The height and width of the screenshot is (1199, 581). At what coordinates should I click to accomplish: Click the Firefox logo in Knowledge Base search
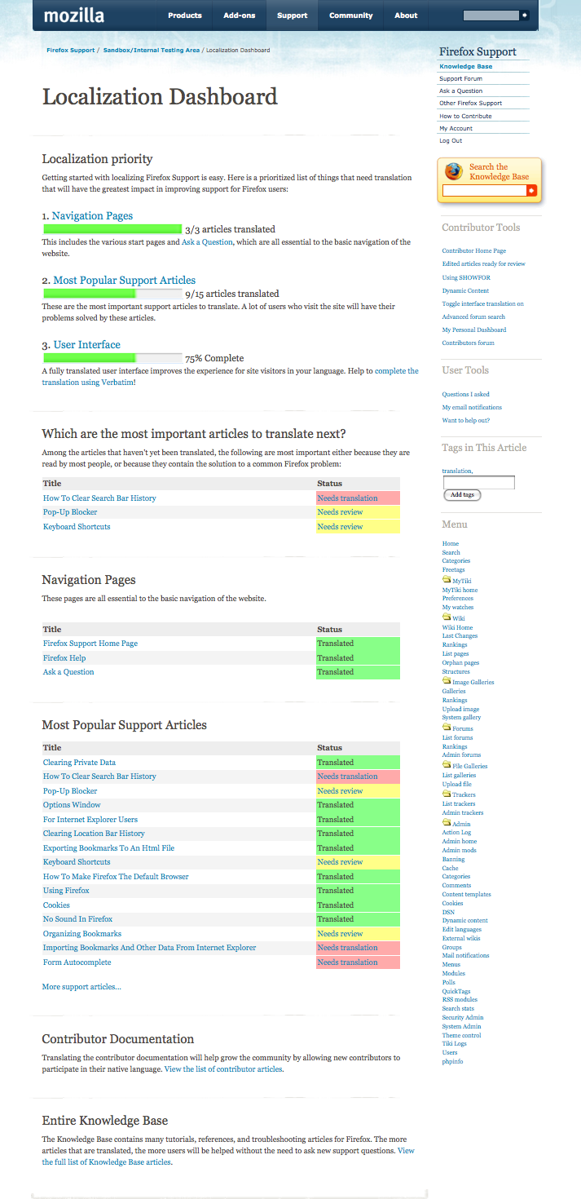(454, 171)
